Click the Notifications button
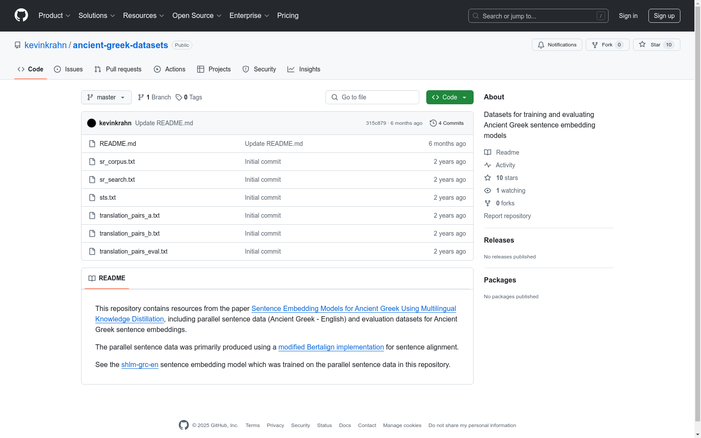This screenshot has height=438, width=701. [557, 45]
